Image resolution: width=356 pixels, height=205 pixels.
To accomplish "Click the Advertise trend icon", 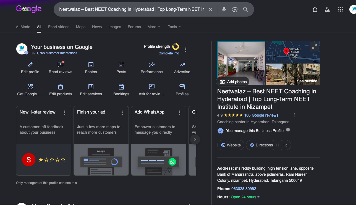I will click(x=182, y=65).
